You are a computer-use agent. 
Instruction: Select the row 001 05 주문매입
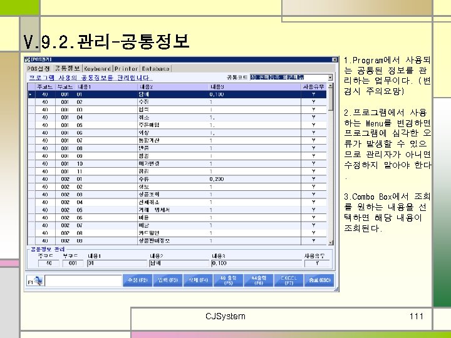[x=177, y=125]
